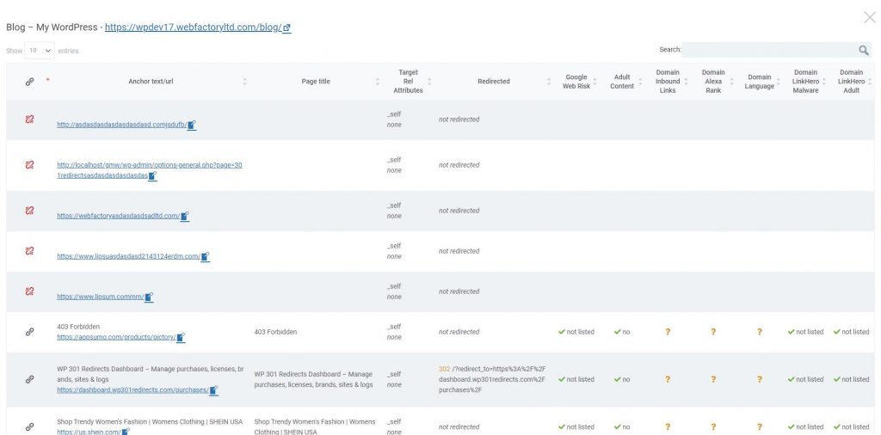Screen dimensions: 881x435
Task: Click broken link icon for asdasdasd row
Action: point(30,119)
